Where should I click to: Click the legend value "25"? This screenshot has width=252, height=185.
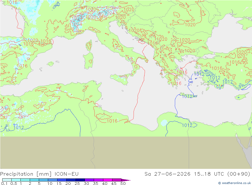(x=77, y=183)
